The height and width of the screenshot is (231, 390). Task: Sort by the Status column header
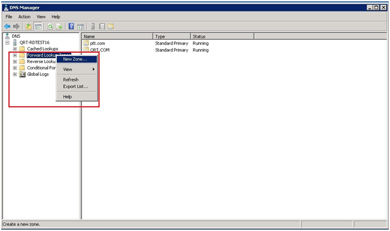[x=222, y=36]
